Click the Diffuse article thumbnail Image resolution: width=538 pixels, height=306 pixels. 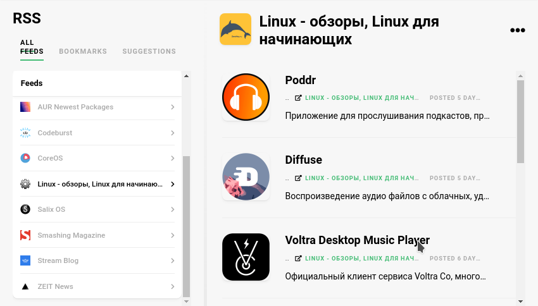pyautogui.click(x=246, y=177)
